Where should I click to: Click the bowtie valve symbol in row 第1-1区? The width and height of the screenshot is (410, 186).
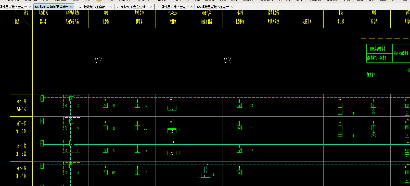[374, 113]
